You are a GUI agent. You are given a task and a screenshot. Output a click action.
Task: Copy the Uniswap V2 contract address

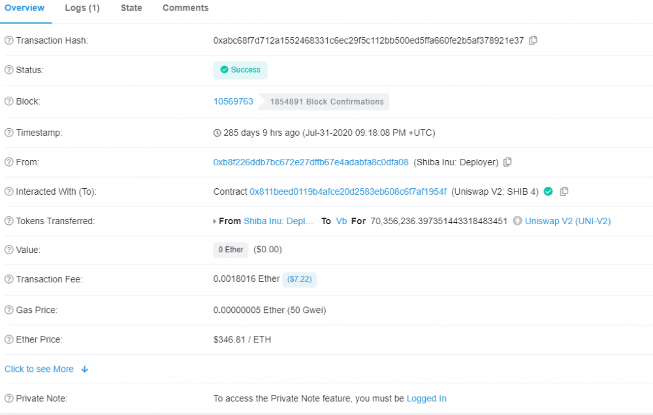click(x=564, y=191)
